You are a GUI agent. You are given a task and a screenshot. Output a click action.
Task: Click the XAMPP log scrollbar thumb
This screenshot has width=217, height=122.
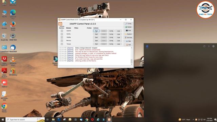point(132,61)
